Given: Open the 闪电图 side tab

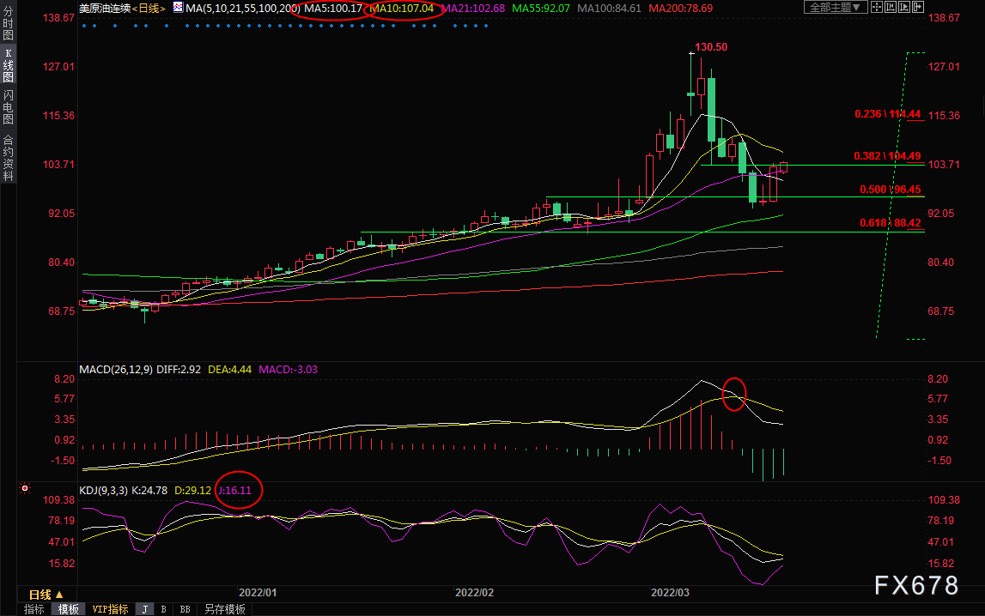Looking at the screenshot, I should (x=8, y=107).
